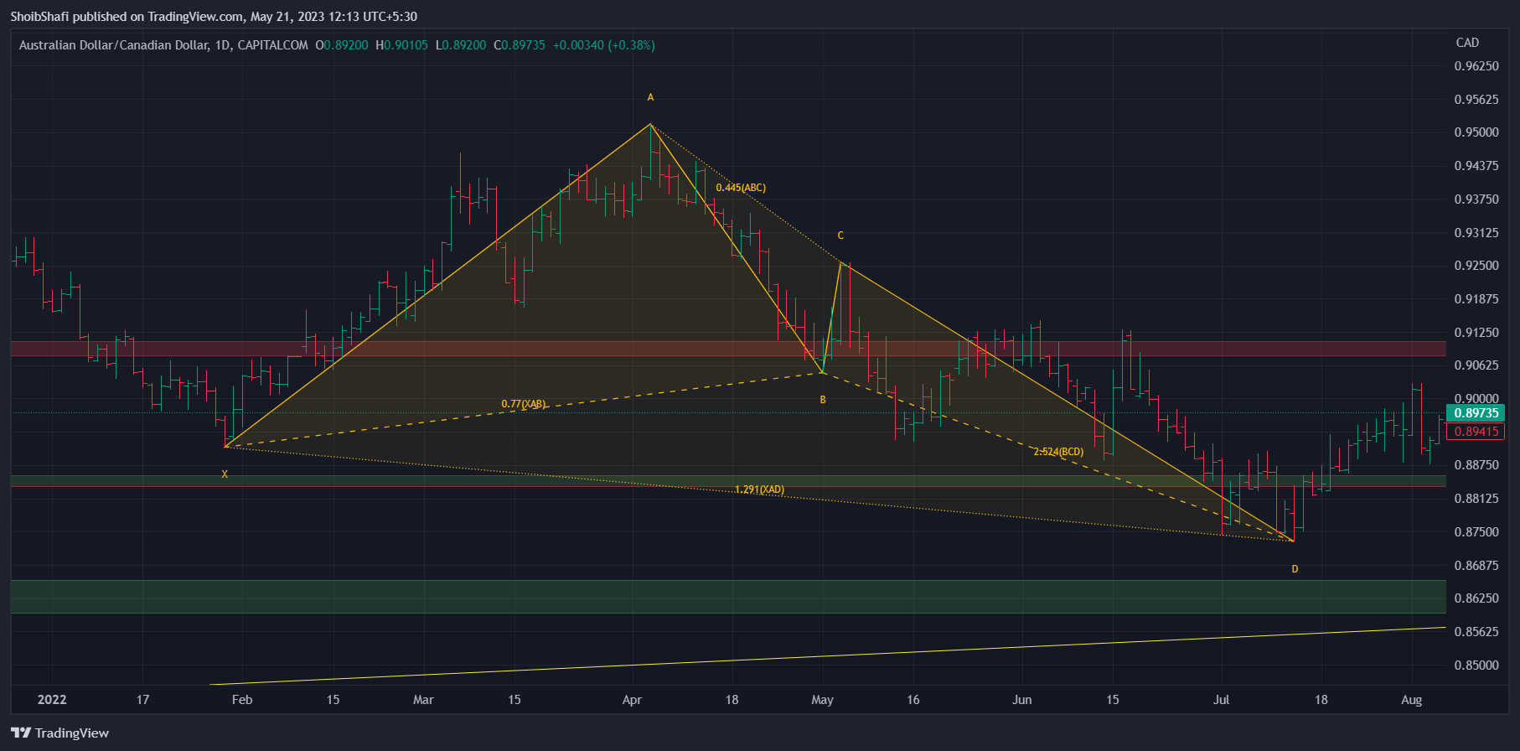Click the ShoibShafi published on TradingView.com caption
The image size is (1520, 751).
pos(214,17)
